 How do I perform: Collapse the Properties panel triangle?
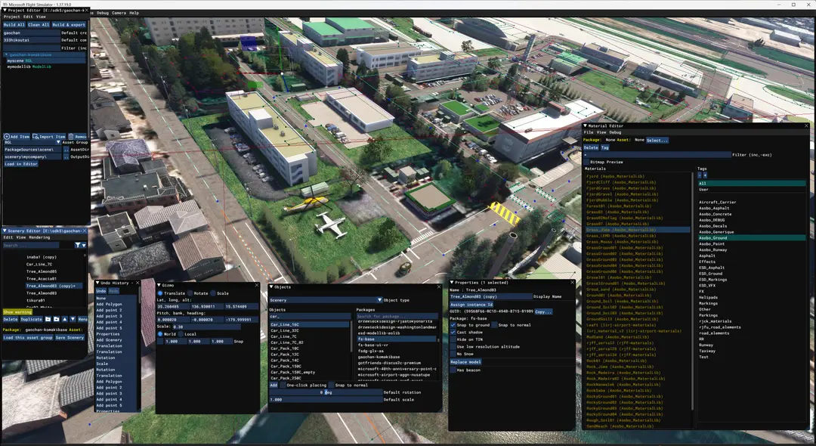452,283
